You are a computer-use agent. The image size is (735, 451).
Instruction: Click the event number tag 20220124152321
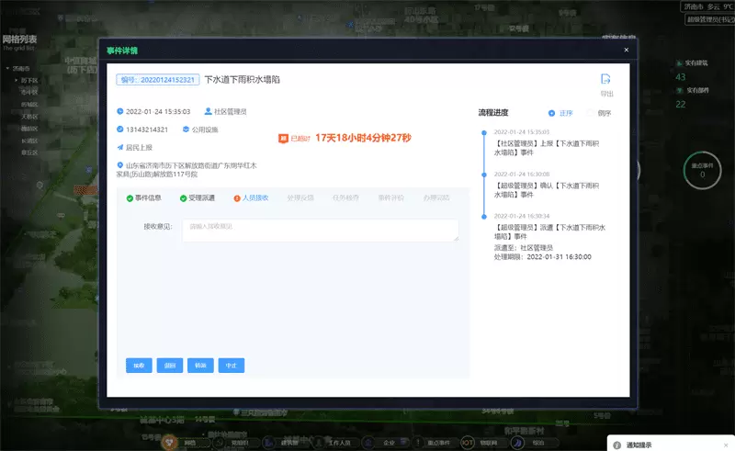pyautogui.click(x=158, y=80)
